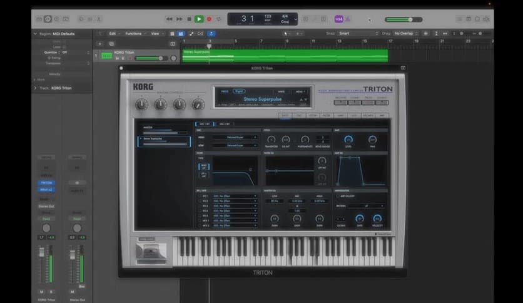Open the MFX 2 No Effect dropdown

(x=235, y=225)
